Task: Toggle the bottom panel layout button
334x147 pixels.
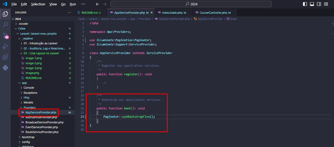Action: 312,4
